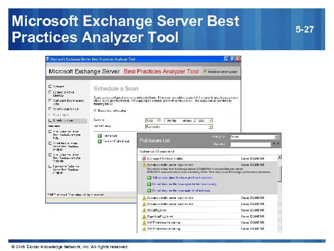Screen dimensions: 334x251
Task: Click the View a report entry
Action: coord(60,115)
